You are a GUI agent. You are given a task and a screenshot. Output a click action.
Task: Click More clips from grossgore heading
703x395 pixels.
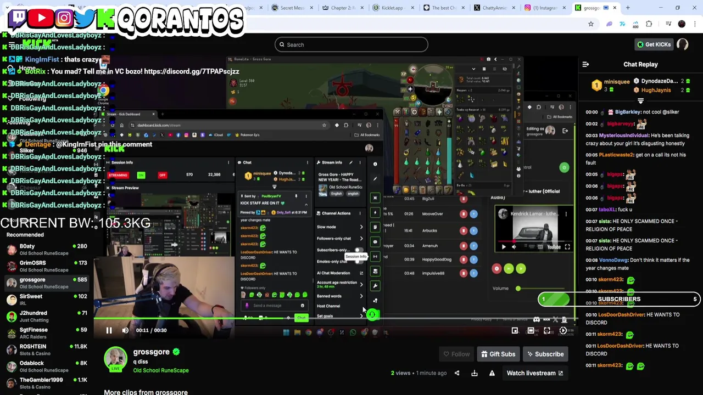(146, 392)
